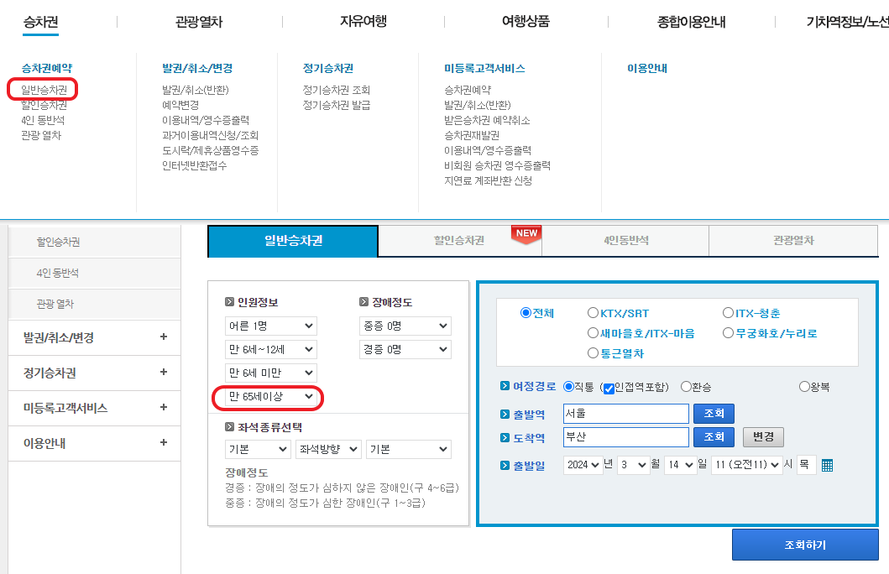Open the 종합이용안내 top menu
Viewport: 889px width, 574px height.
tap(691, 22)
